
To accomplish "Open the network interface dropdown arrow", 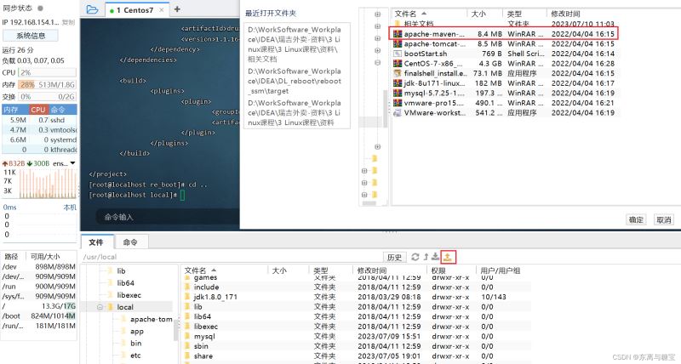I will pos(74,162).
